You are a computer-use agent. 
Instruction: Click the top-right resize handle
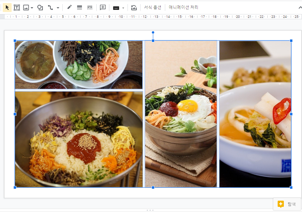click(x=291, y=41)
